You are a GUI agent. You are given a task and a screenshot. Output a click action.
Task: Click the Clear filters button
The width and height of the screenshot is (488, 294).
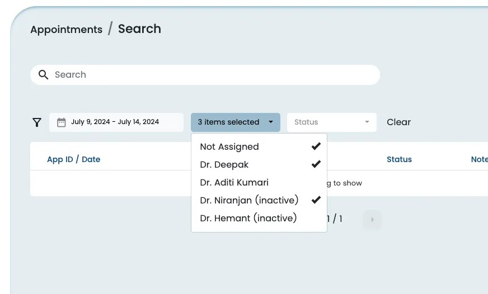tap(398, 122)
